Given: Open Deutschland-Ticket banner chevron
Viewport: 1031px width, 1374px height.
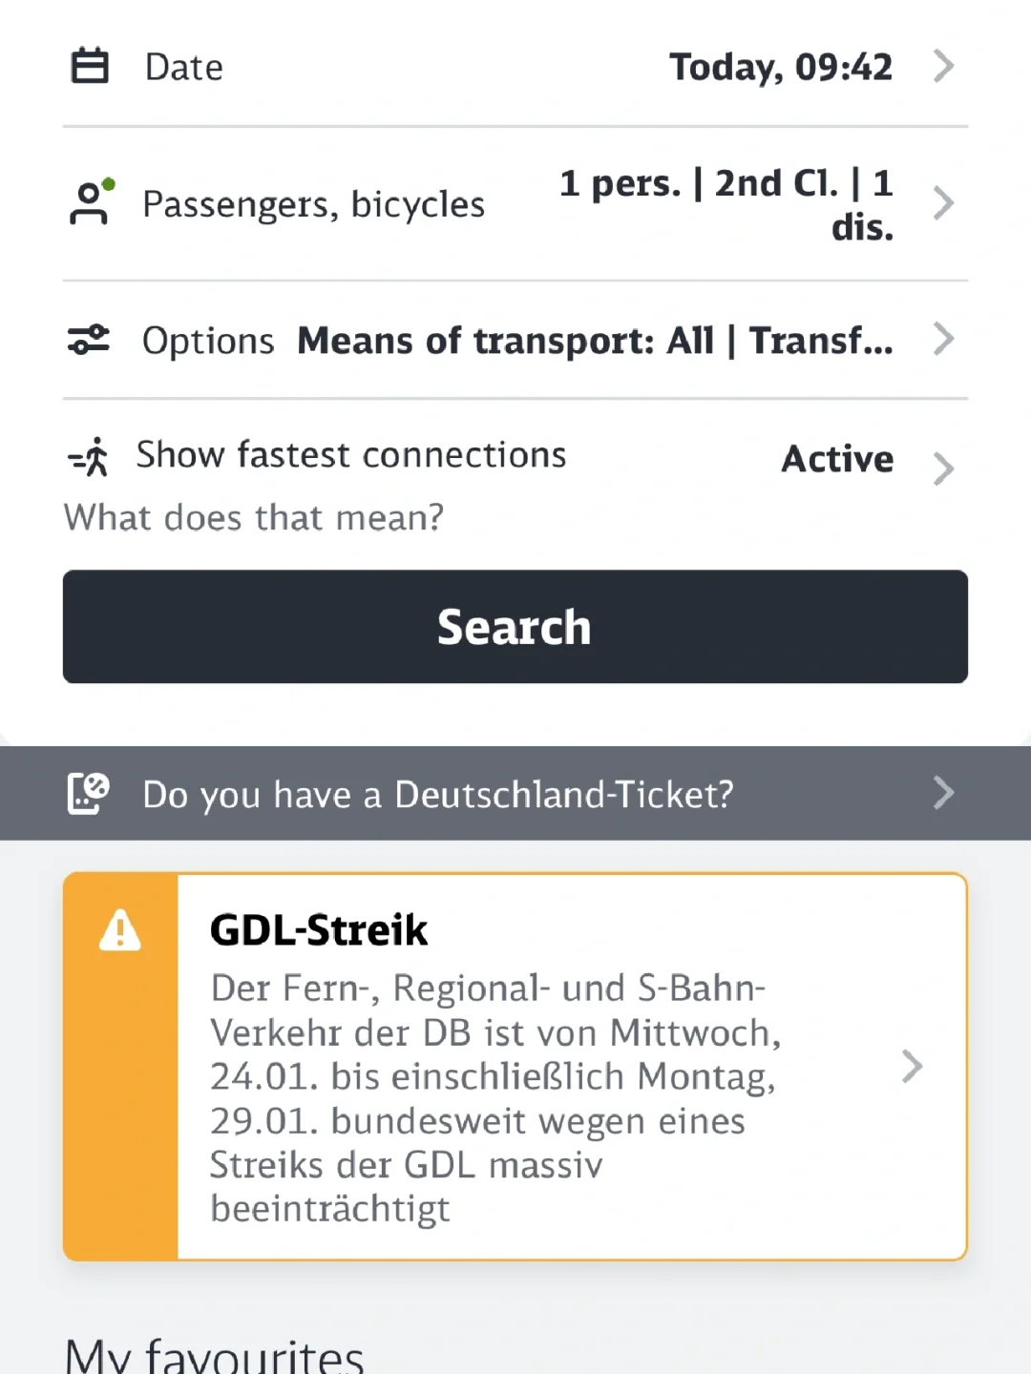Looking at the screenshot, I should pyautogui.click(x=943, y=793).
